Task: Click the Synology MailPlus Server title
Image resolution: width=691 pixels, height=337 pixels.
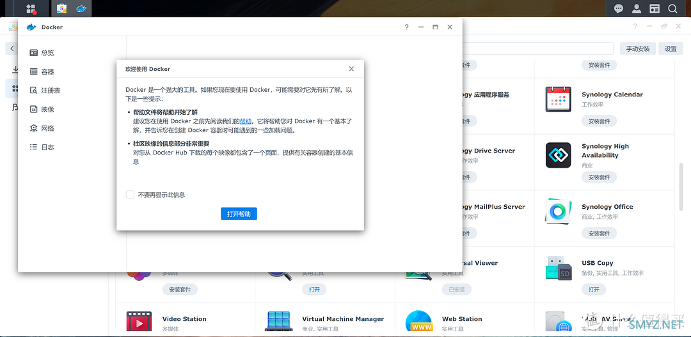Action: (494, 207)
